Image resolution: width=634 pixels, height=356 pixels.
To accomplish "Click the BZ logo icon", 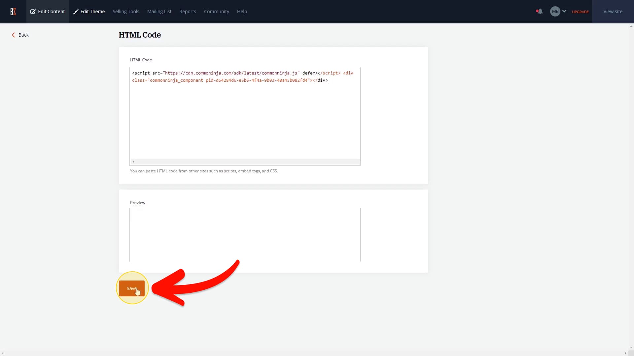I will (13, 12).
